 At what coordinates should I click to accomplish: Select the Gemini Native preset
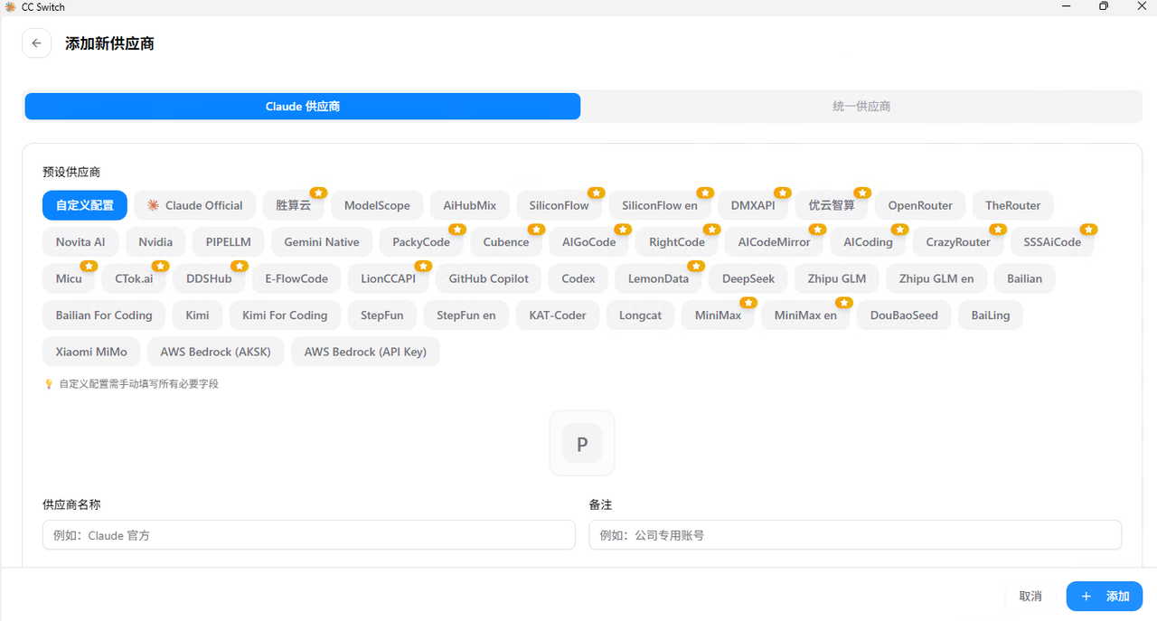coord(322,242)
